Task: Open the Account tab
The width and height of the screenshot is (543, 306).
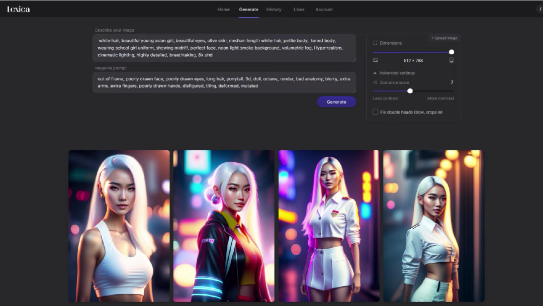Action: (x=324, y=10)
